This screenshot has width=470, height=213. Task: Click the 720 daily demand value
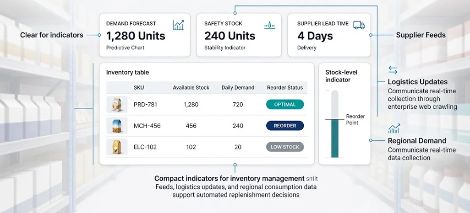pyautogui.click(x=238, y=105)
